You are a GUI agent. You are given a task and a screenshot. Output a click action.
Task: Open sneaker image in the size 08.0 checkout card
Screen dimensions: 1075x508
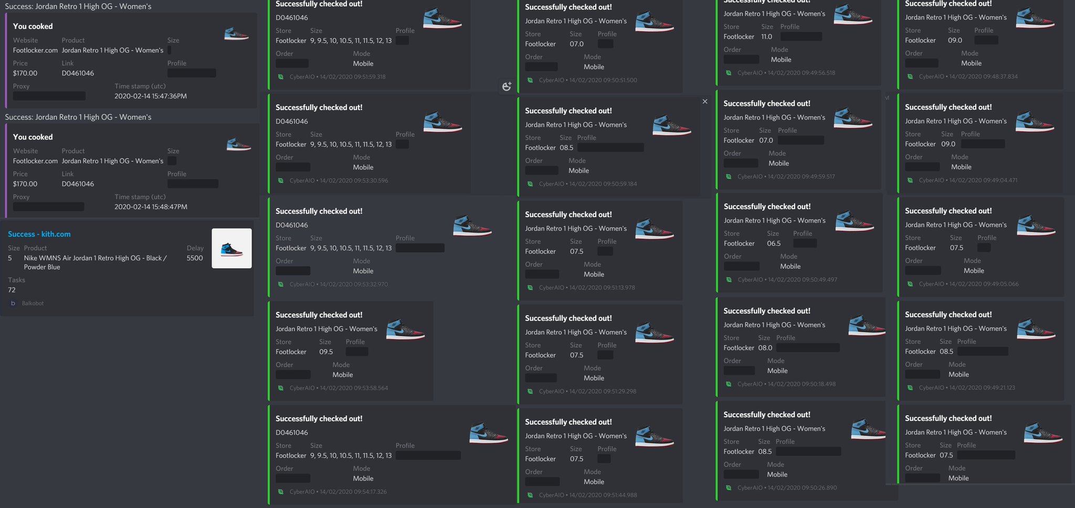(x=867, y=325)
